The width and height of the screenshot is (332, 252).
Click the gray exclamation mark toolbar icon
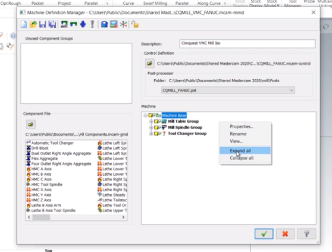point(92,24)
